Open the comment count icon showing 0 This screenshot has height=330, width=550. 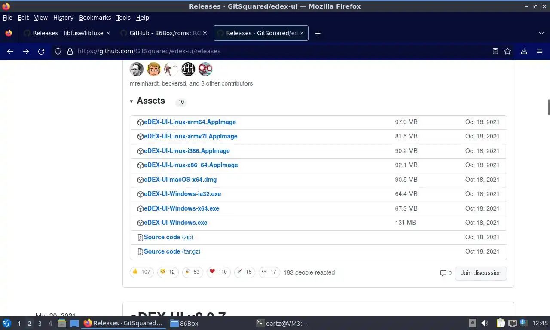pos(446,273)
